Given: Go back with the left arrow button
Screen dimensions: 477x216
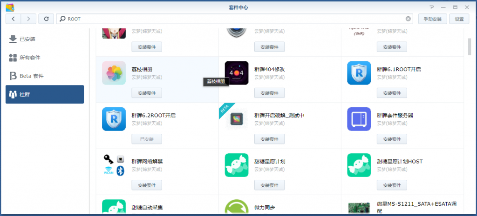Looking at the screenshot, I should tap(13, 19).
